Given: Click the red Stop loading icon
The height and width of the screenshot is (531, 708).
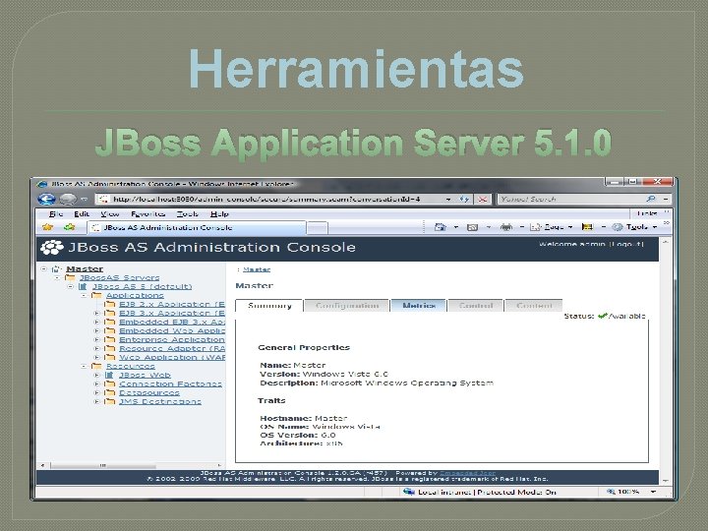Looking at the screenshot, I should click(x=482, y=199).
